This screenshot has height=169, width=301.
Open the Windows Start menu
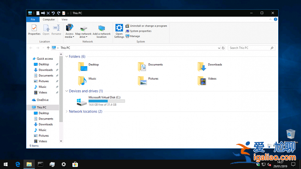pos(6,164)
